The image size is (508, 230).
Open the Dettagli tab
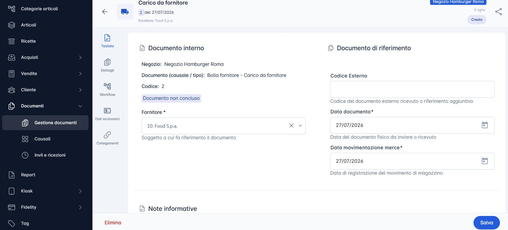107,65
